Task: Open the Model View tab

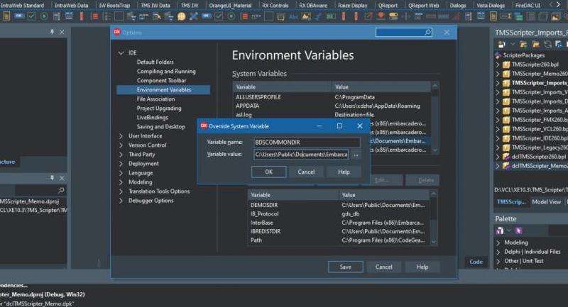Action: coord(546,202)
